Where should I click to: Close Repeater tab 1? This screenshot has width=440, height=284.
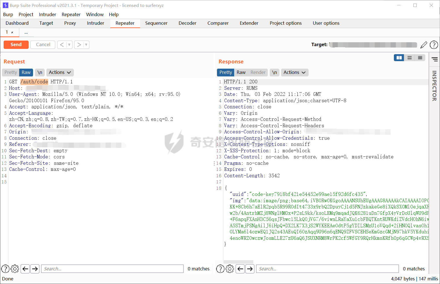coord(12,32)
